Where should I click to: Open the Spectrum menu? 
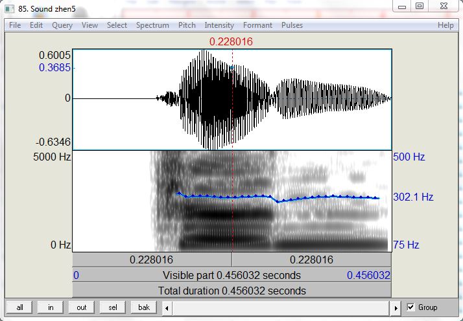point(152,25)
